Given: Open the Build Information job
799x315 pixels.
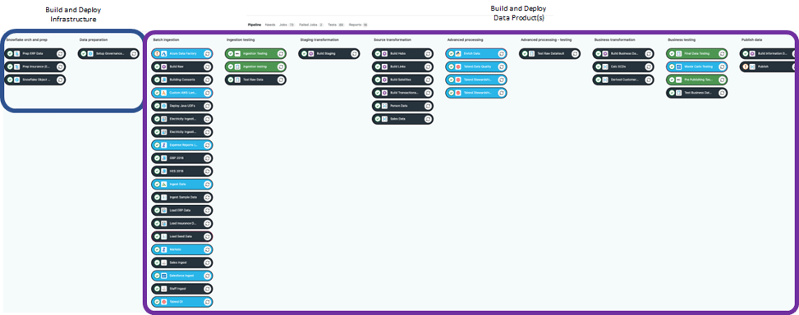Looking at the screenshot, I should pyautogui.click(x=769, y=53).
